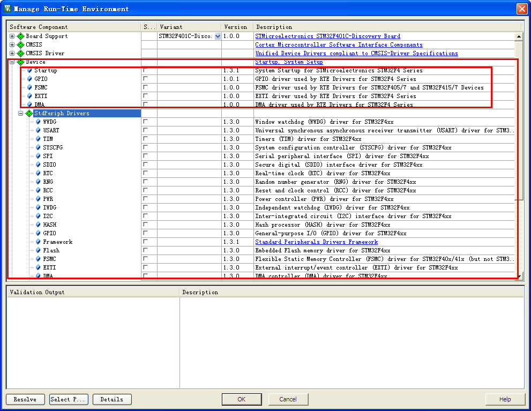531x411 pixels.
Task: Click the blue icon beside RTC
Action: click(x=38, y=173)
